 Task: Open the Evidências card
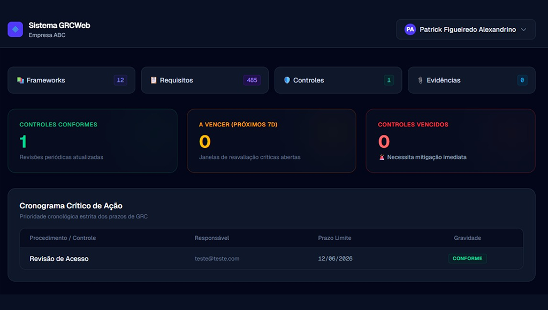471,80
